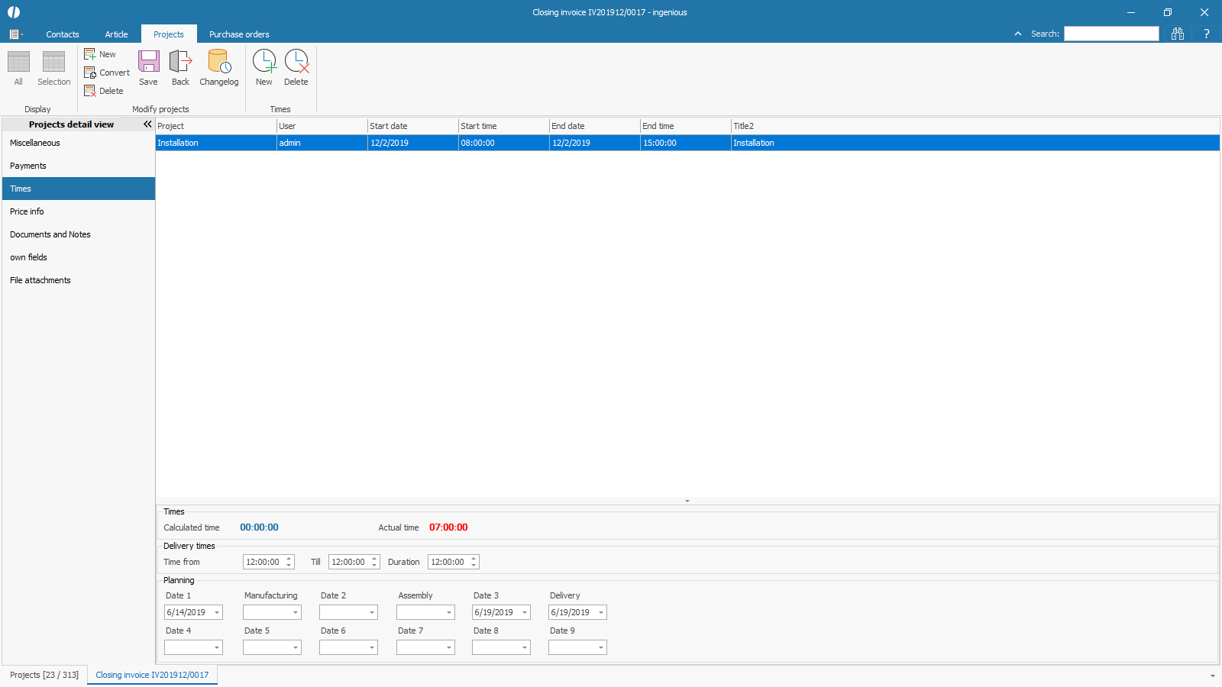The width and height of the screenshot is (1222, 687).
Task: Open Documents and Notes section
Action: tap(50, 234)
